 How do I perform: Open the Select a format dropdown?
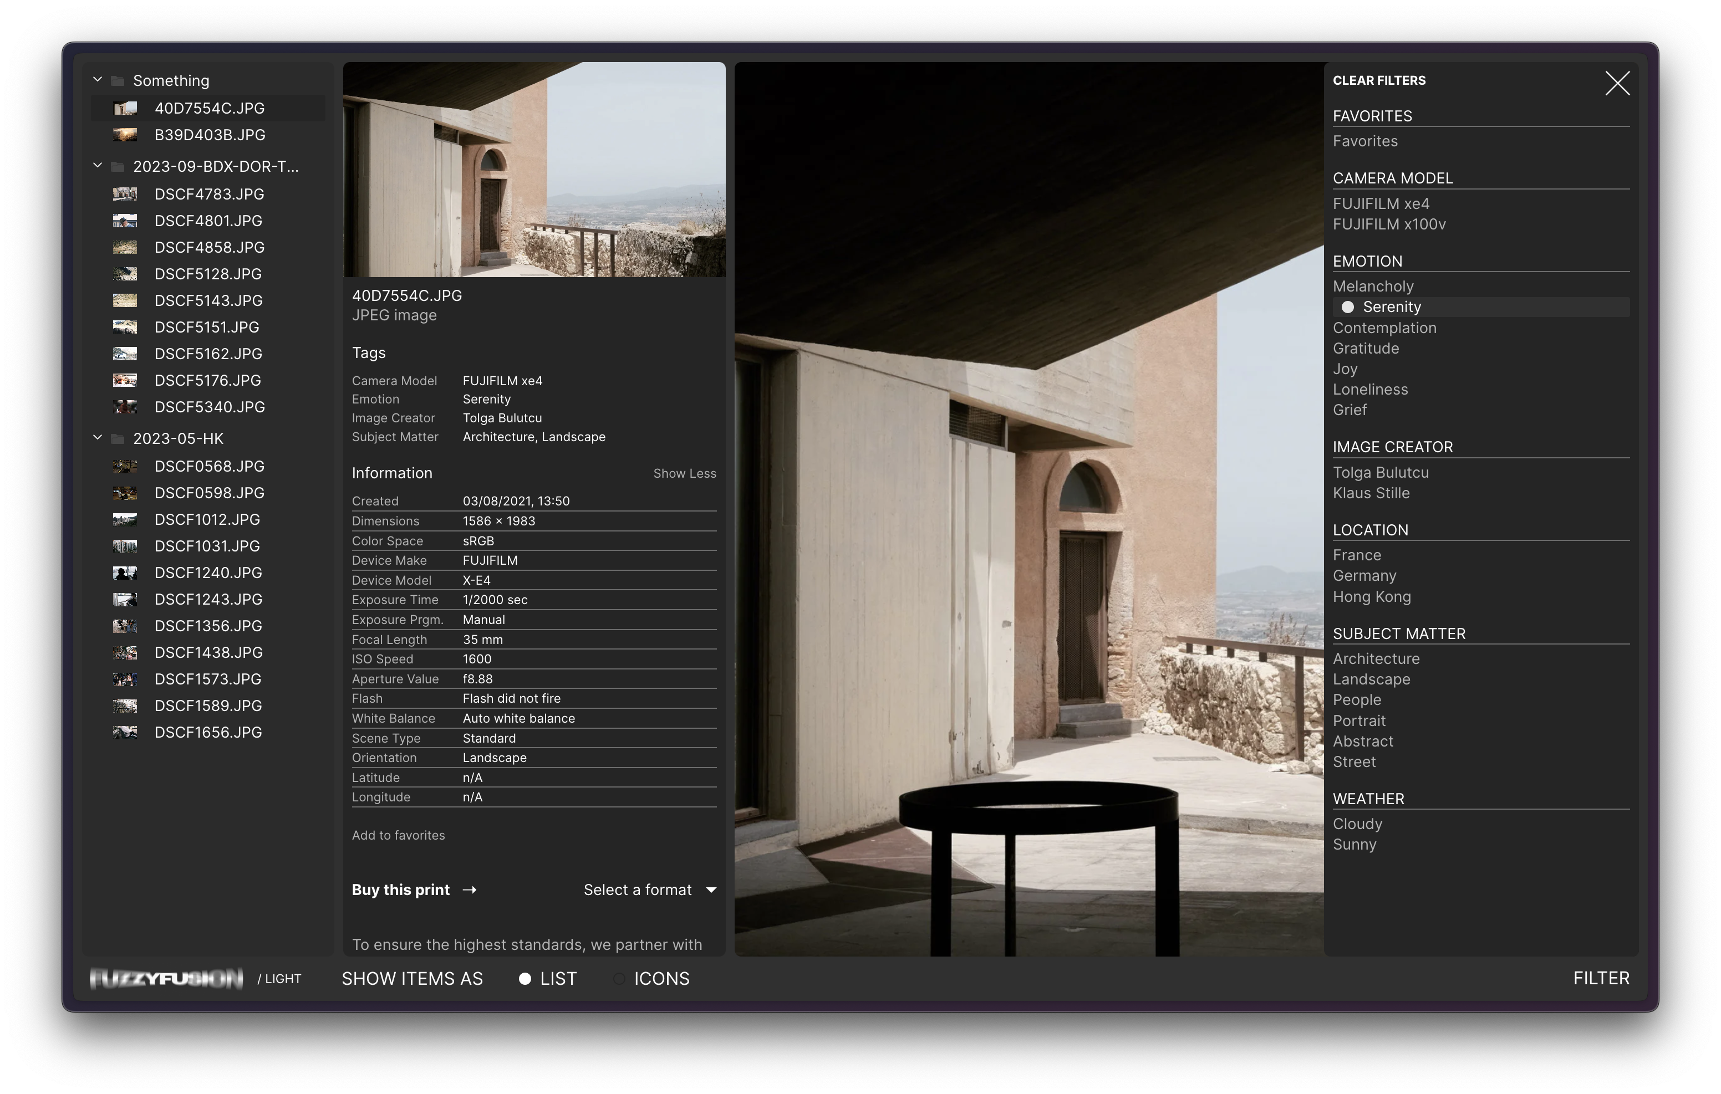[649, 891]
